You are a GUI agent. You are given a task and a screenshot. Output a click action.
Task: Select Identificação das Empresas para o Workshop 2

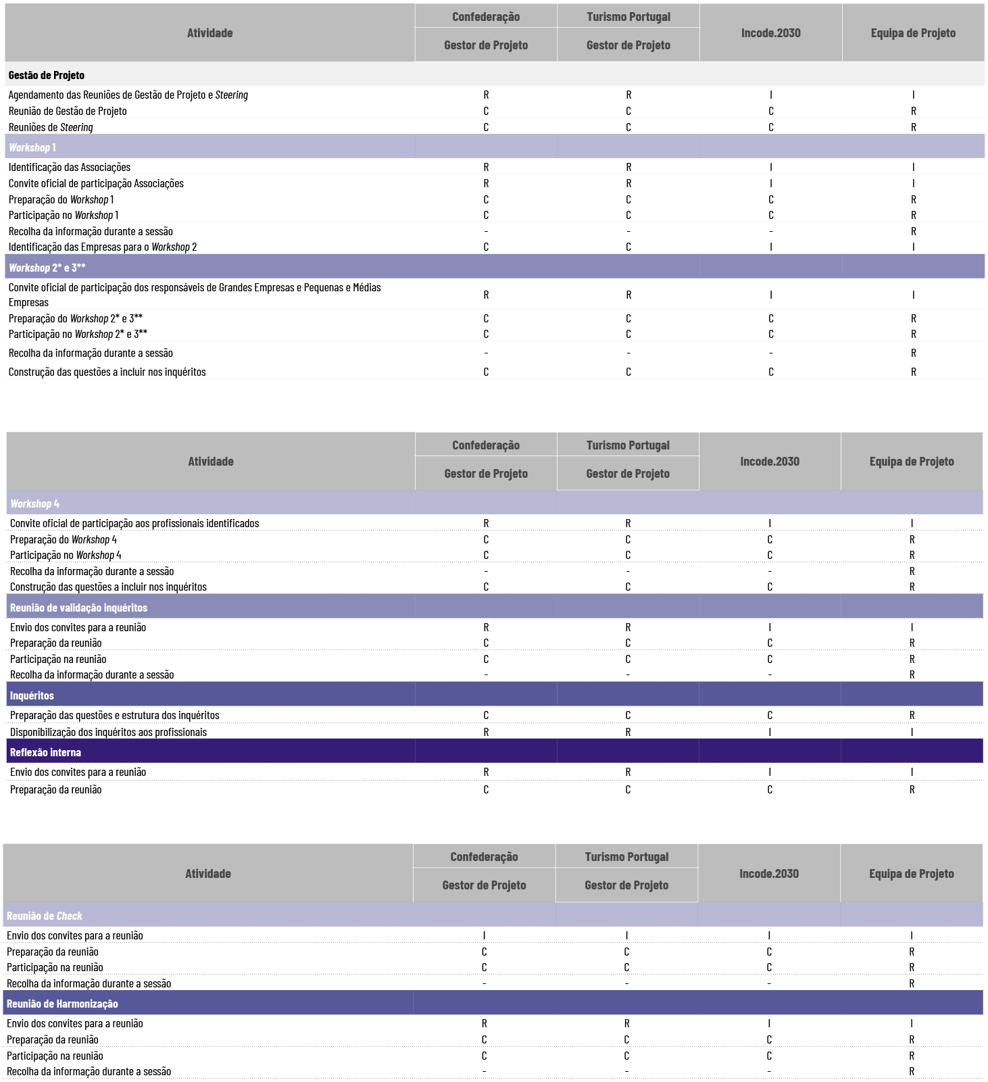[x=103, y=247]
